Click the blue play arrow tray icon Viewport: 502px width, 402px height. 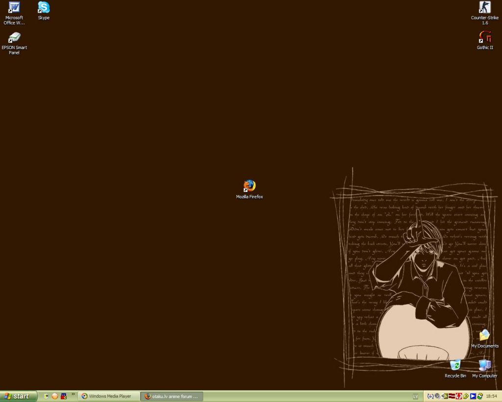tap(473, 396)
